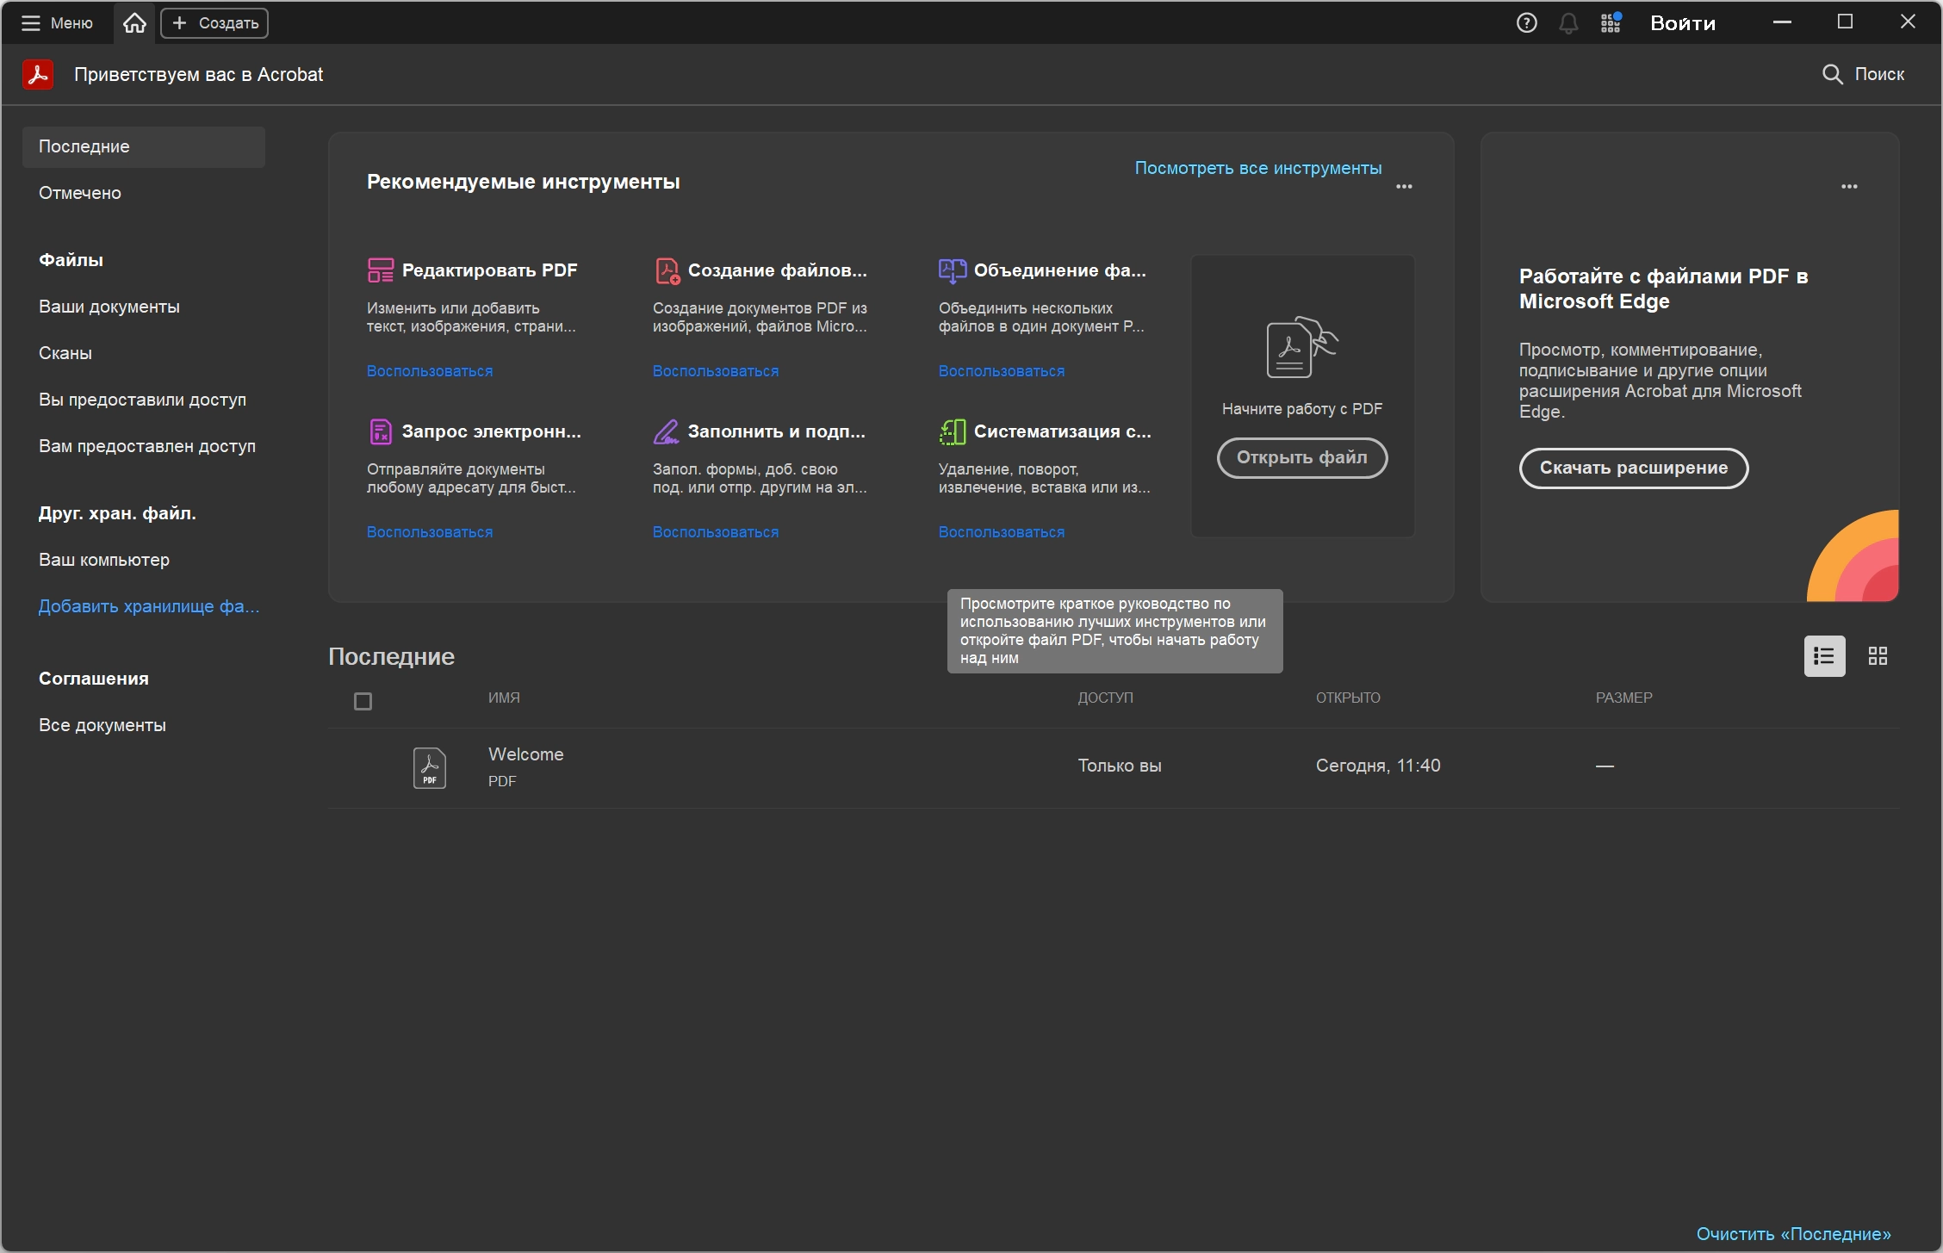Open the Welcome PDF file icon
The image size is (1943, 1253).
click(429, 767)
